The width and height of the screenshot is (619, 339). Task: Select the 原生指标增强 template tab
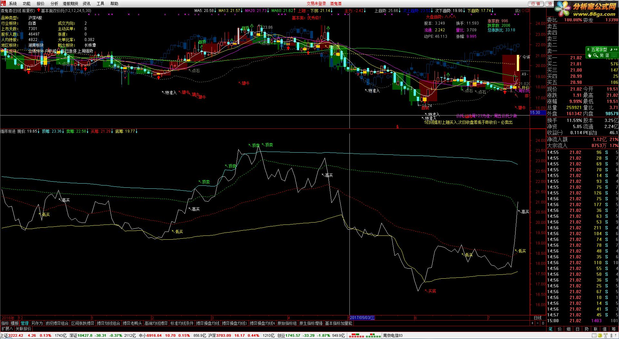pyautogui.click(x=311, y=323)
